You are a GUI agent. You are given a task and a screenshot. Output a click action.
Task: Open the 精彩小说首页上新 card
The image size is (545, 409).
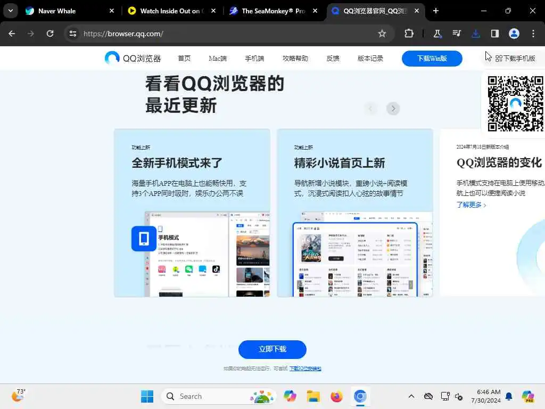click(x=355, y=213)
